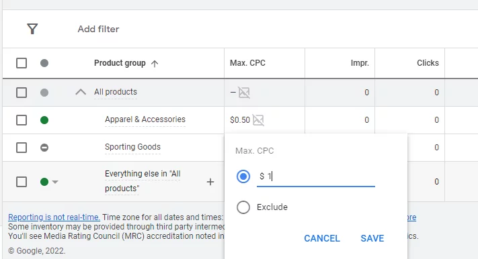Click Clicks value in All products row
This screenshot has height=259, width=478.
436,93
